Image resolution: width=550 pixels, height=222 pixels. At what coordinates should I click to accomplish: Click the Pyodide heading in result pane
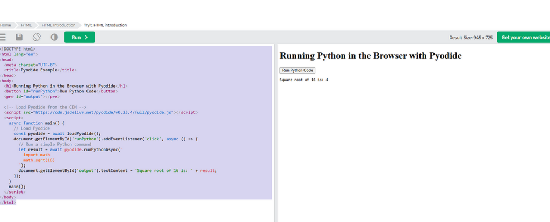coord(371,55)
